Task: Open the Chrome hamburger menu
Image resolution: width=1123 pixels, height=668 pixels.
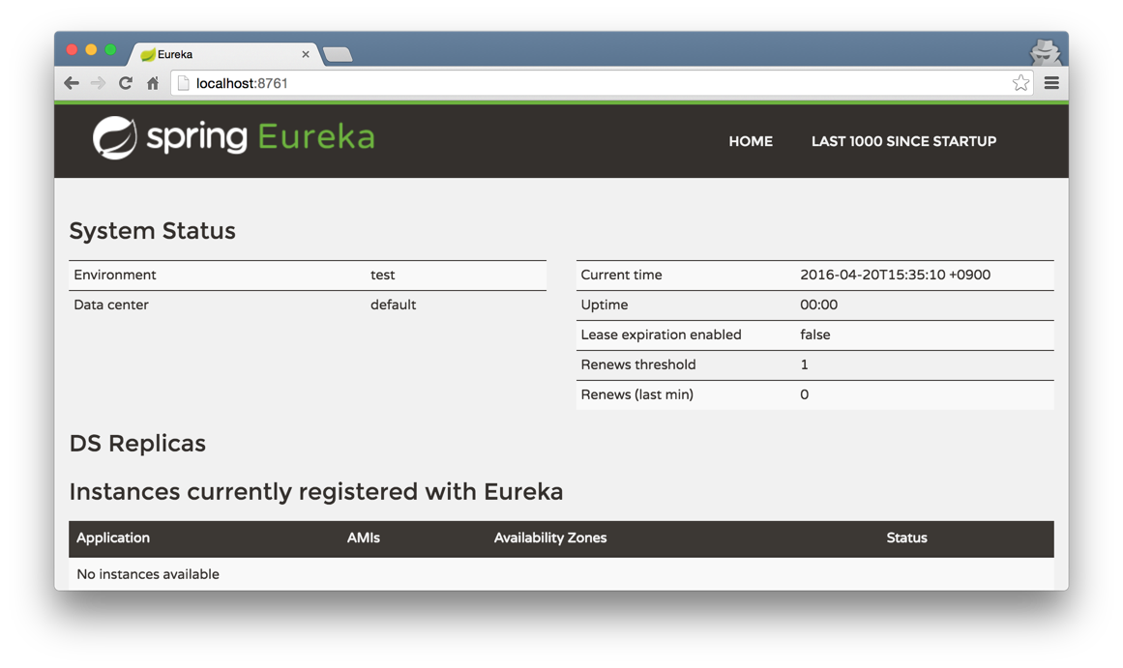Action: pyautogui.click(x=1051, y=83)
